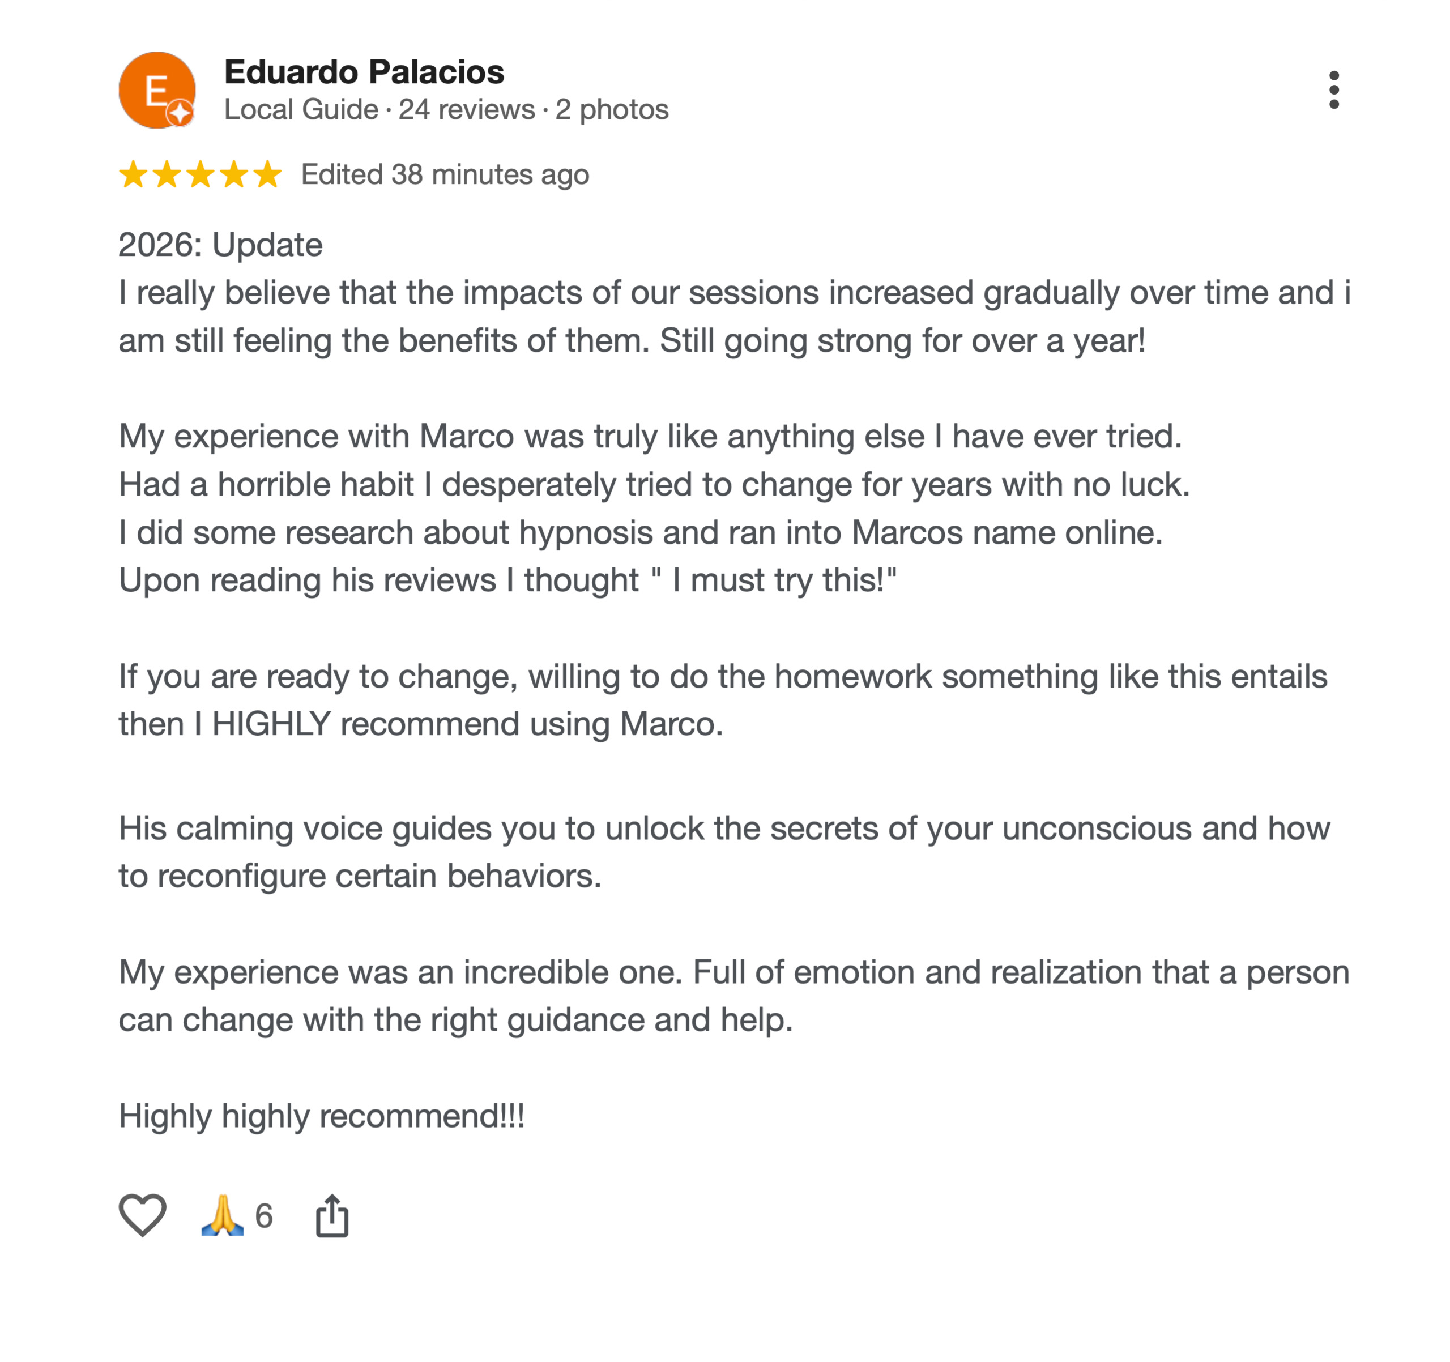View the reviewer's "24 reviews"
The height and width of the screenshot is (1362, 1450).
[466, 109]
